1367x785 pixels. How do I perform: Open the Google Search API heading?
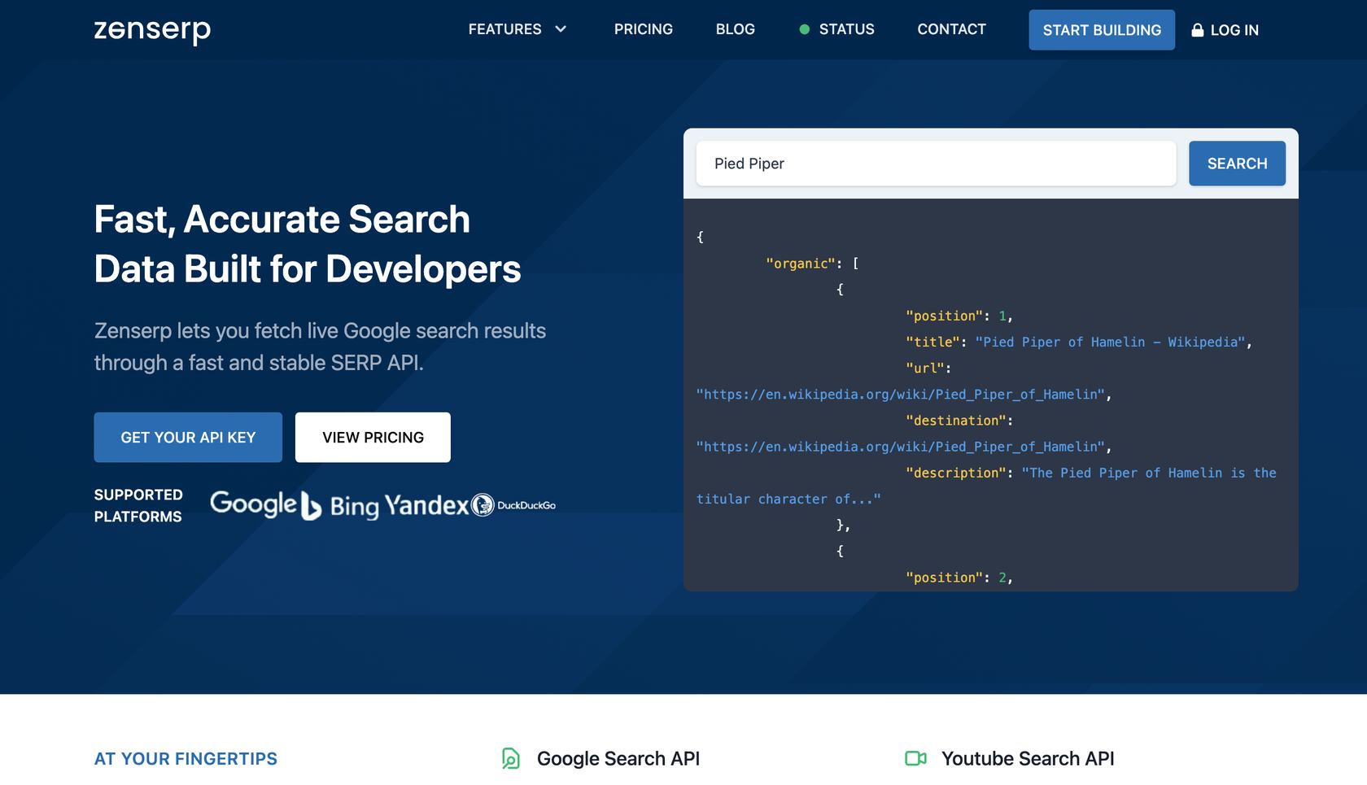pyautogui.click(x=618, y=759)
